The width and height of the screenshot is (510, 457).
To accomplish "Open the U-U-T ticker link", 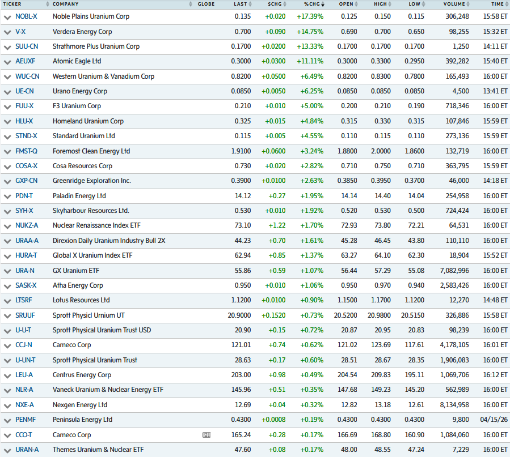I will (x=23, y=330).
